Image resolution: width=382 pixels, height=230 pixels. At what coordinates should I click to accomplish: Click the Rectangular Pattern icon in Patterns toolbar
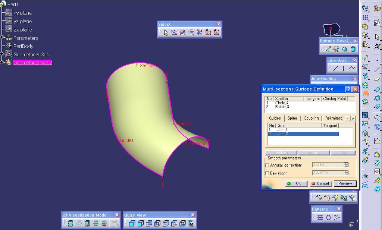click(320, 218)
